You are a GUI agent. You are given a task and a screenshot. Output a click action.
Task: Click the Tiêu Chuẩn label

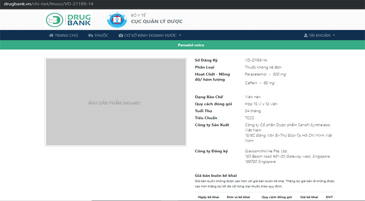click(206, 118)
